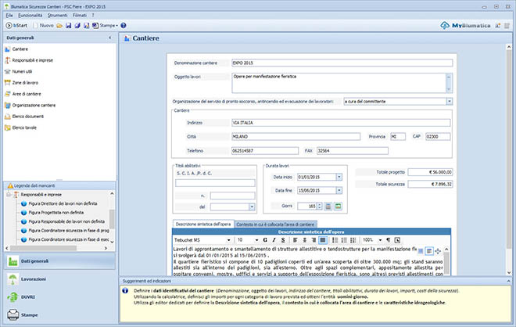Open the calculator next to Giorni field

(328, 206)
